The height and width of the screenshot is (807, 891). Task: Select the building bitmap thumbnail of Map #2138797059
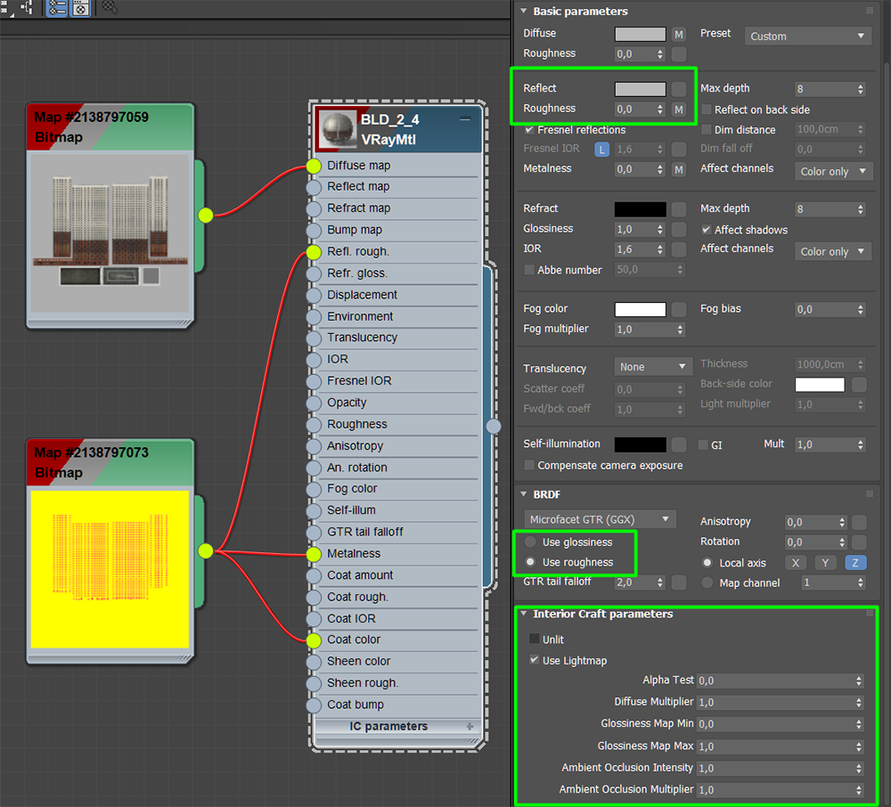pyautogui.click(x=110, y=232)
